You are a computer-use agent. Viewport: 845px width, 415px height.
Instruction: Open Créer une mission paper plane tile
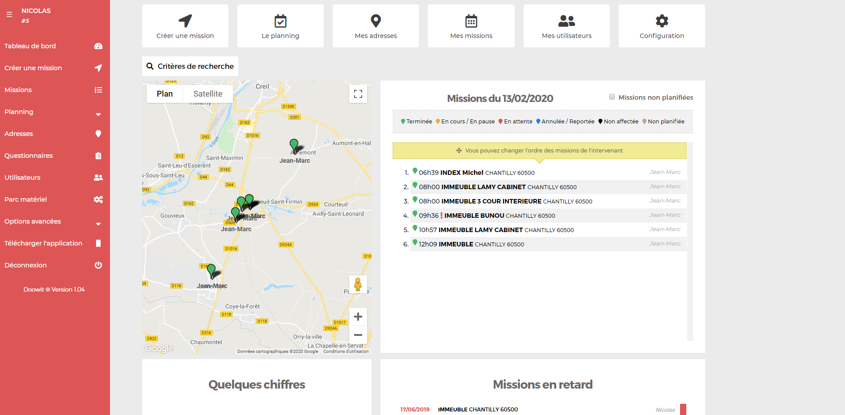pos(185,26)
